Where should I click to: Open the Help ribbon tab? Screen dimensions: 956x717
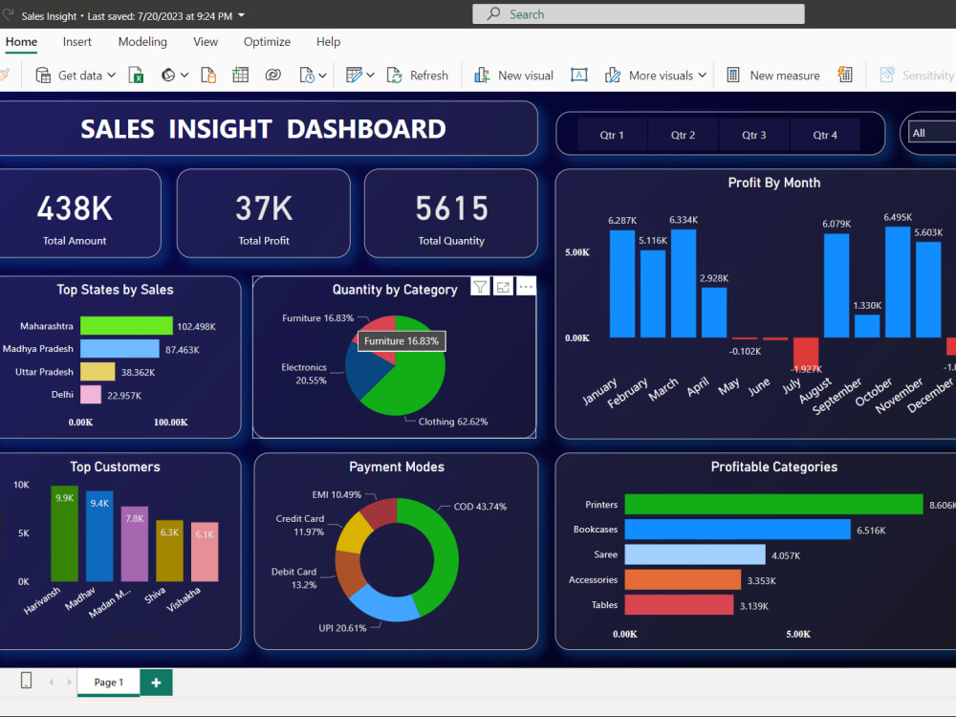(328, 41)
